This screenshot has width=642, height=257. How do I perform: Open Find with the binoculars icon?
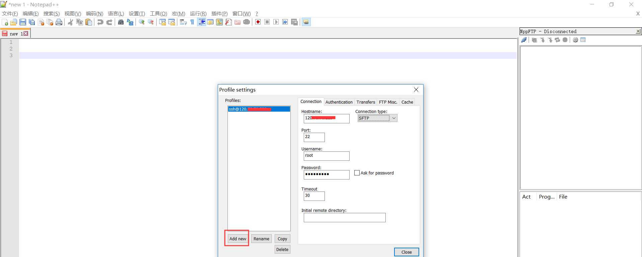pos(121,22)
